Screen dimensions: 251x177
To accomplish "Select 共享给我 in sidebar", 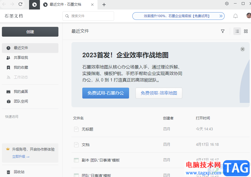I will [x=21, y=58].
